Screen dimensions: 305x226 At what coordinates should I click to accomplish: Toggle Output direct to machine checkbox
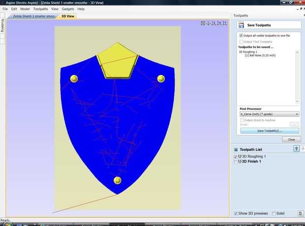click(242, 120)
